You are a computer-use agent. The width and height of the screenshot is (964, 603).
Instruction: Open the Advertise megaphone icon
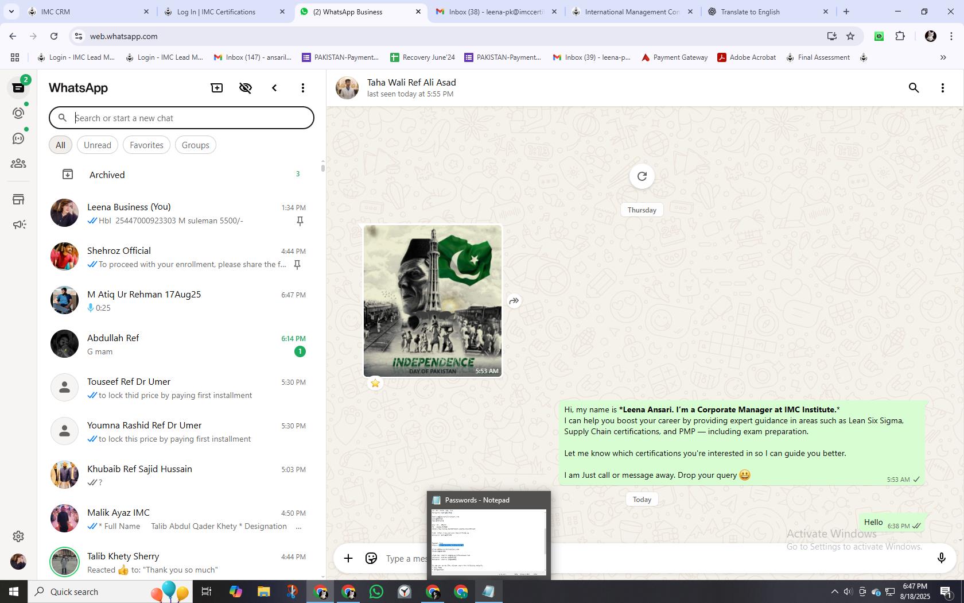pyautogui.click(x=18, y=225)
